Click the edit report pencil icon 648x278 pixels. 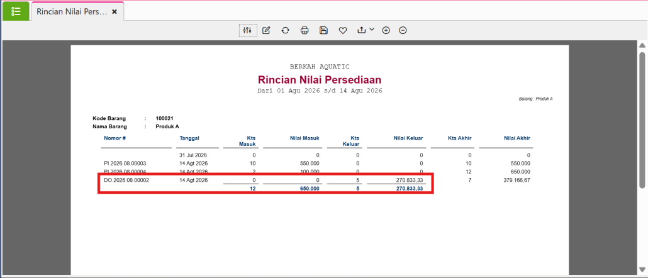pos(266,30)
